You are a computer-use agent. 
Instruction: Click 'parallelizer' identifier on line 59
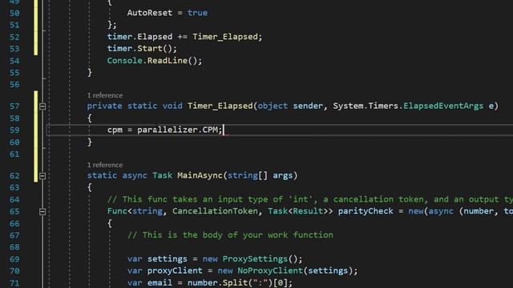[x=168, y=130]
